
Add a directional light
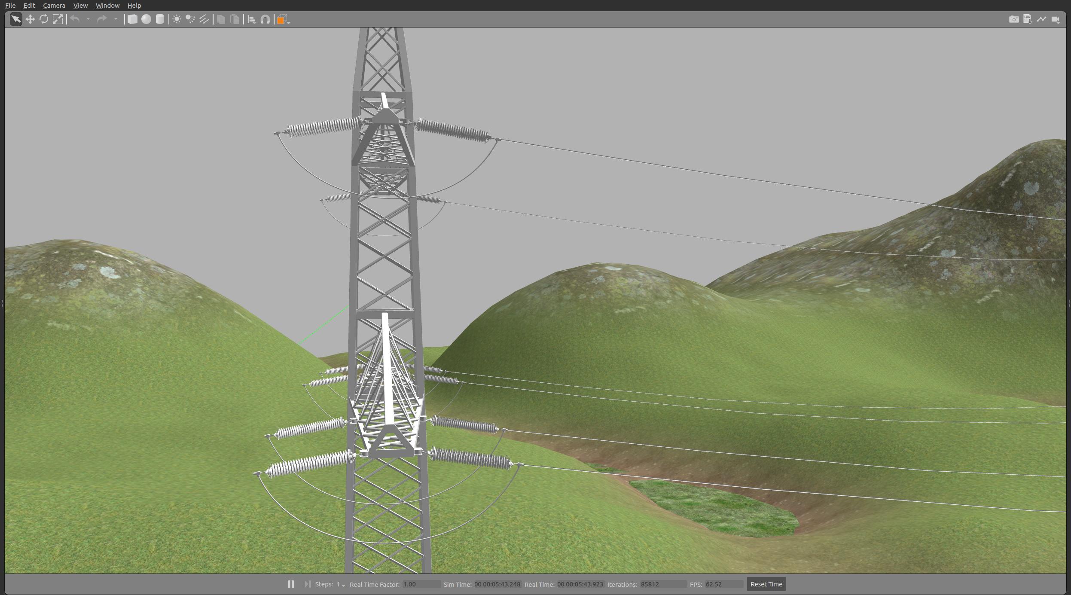204,19
